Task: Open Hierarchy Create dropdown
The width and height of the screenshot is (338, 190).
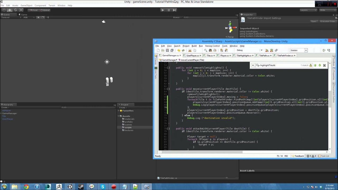Action: [x=5, y=107]
